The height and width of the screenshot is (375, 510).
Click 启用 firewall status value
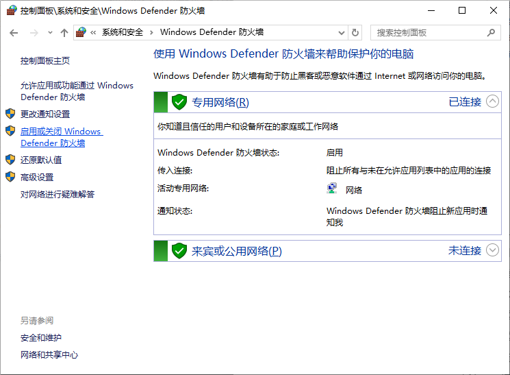(x=335, y=153)
